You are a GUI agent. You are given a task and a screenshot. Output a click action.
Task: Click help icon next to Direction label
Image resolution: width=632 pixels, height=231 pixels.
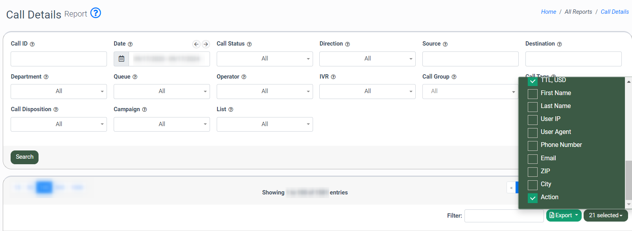coord(347,44)
